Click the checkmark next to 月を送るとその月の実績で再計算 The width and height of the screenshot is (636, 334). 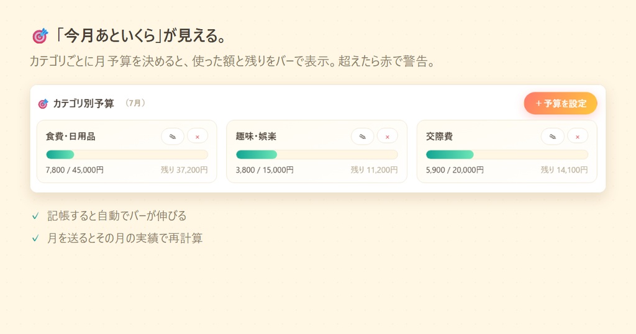[x=35, y=238]
